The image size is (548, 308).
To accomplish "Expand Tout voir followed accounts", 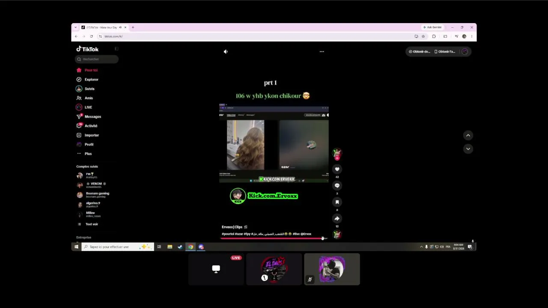I will [88, 224].
